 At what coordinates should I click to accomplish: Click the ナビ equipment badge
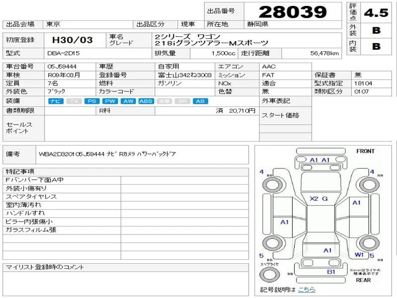coord(56,101)
